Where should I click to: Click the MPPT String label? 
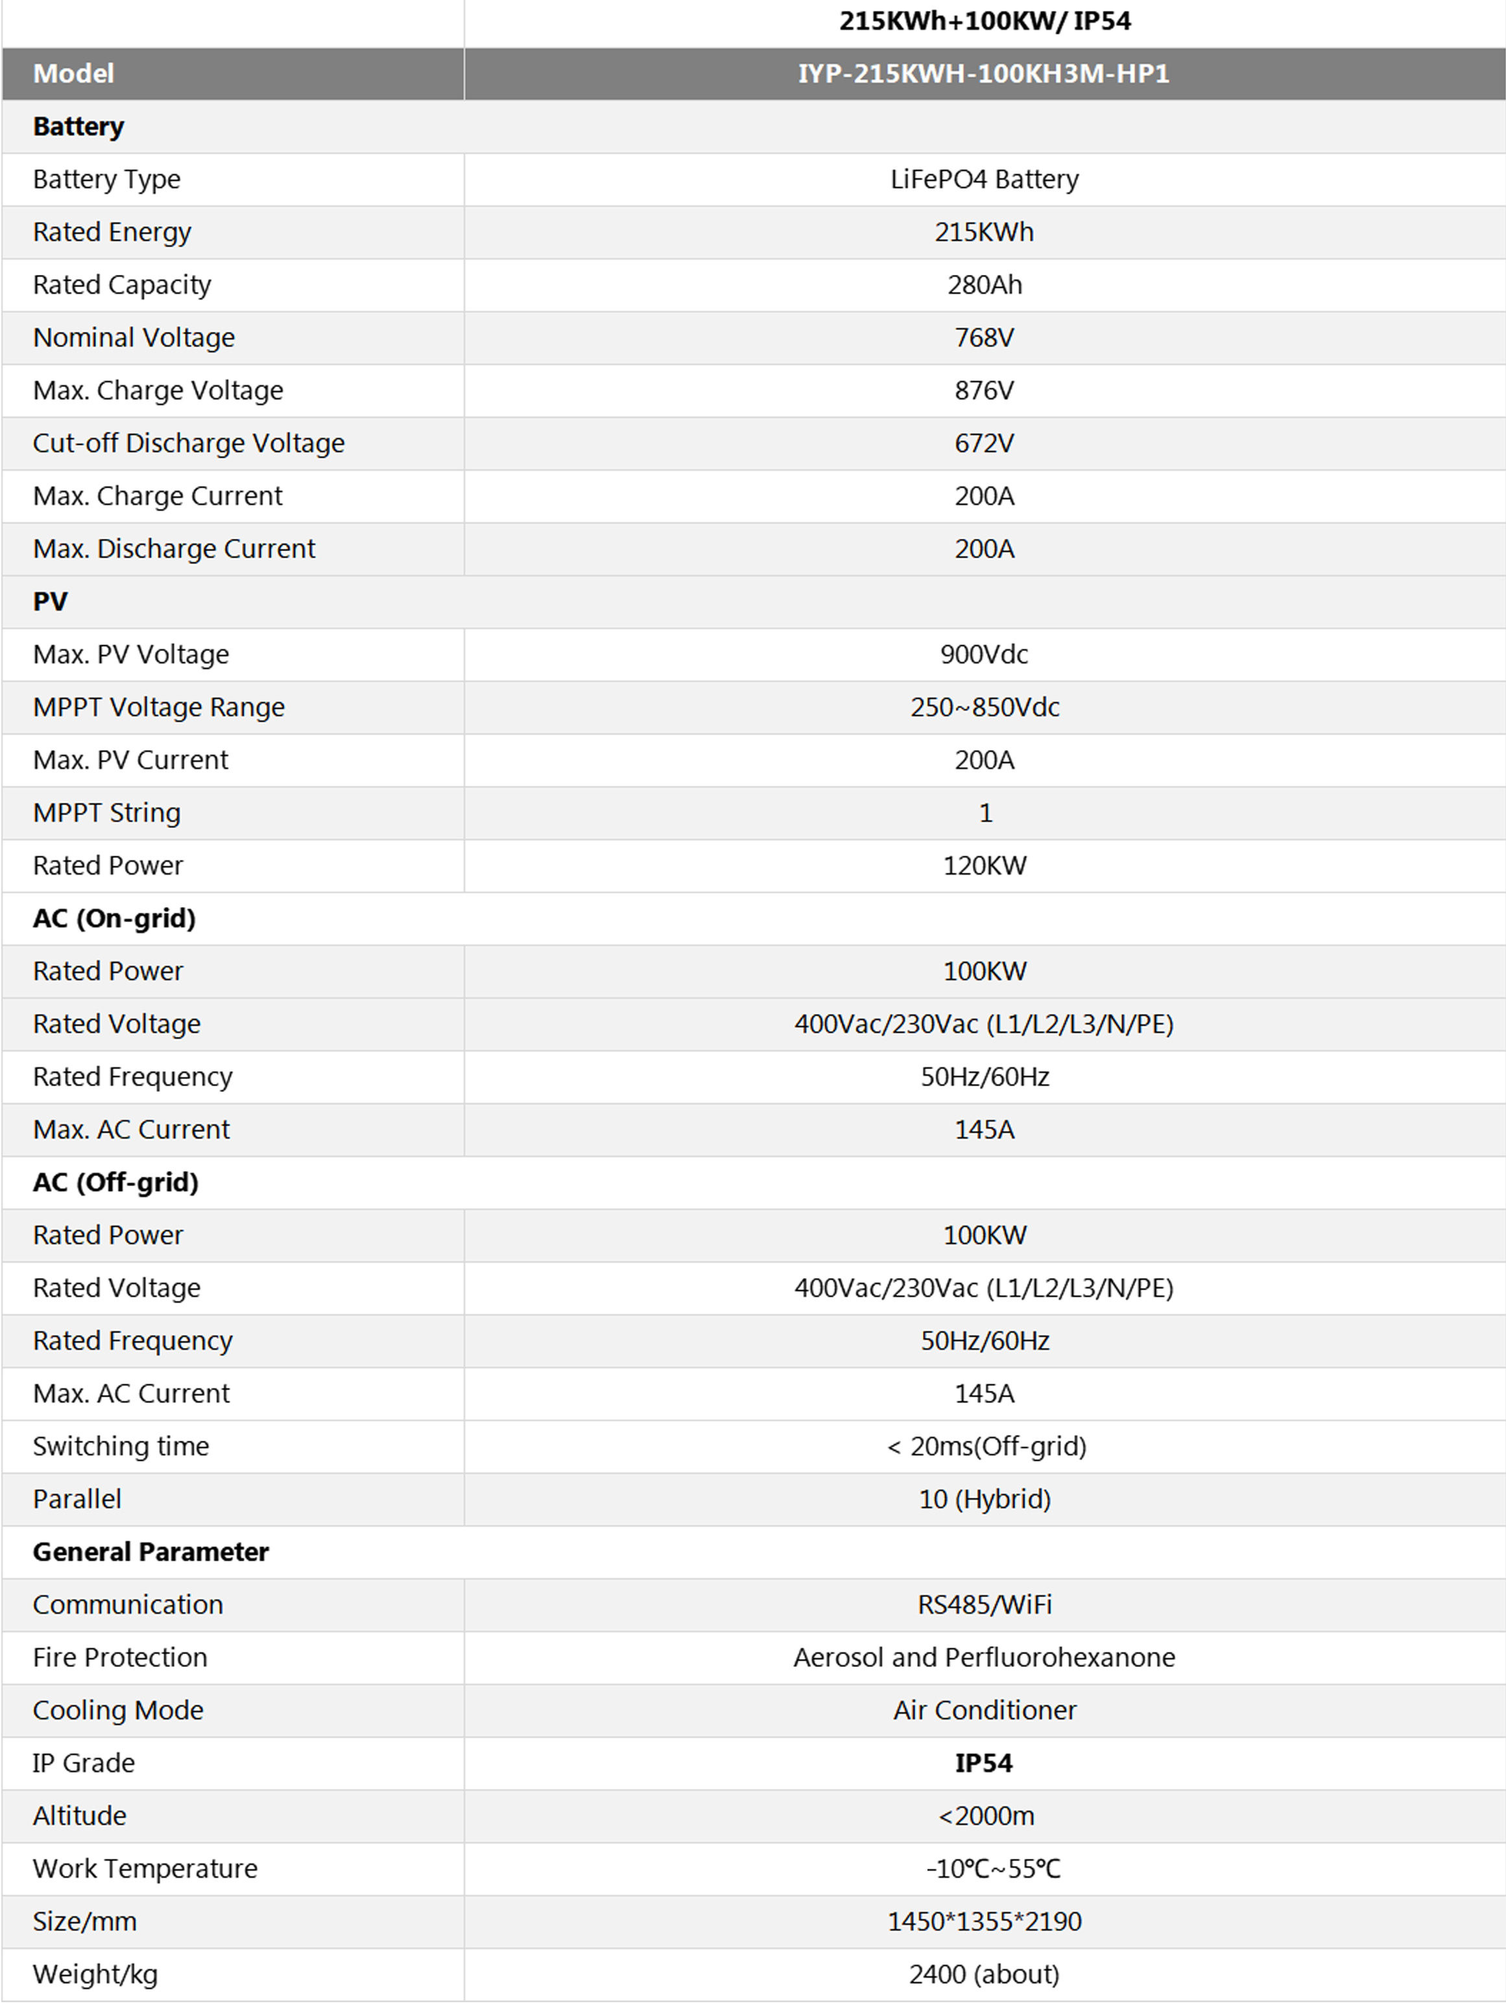106,812
